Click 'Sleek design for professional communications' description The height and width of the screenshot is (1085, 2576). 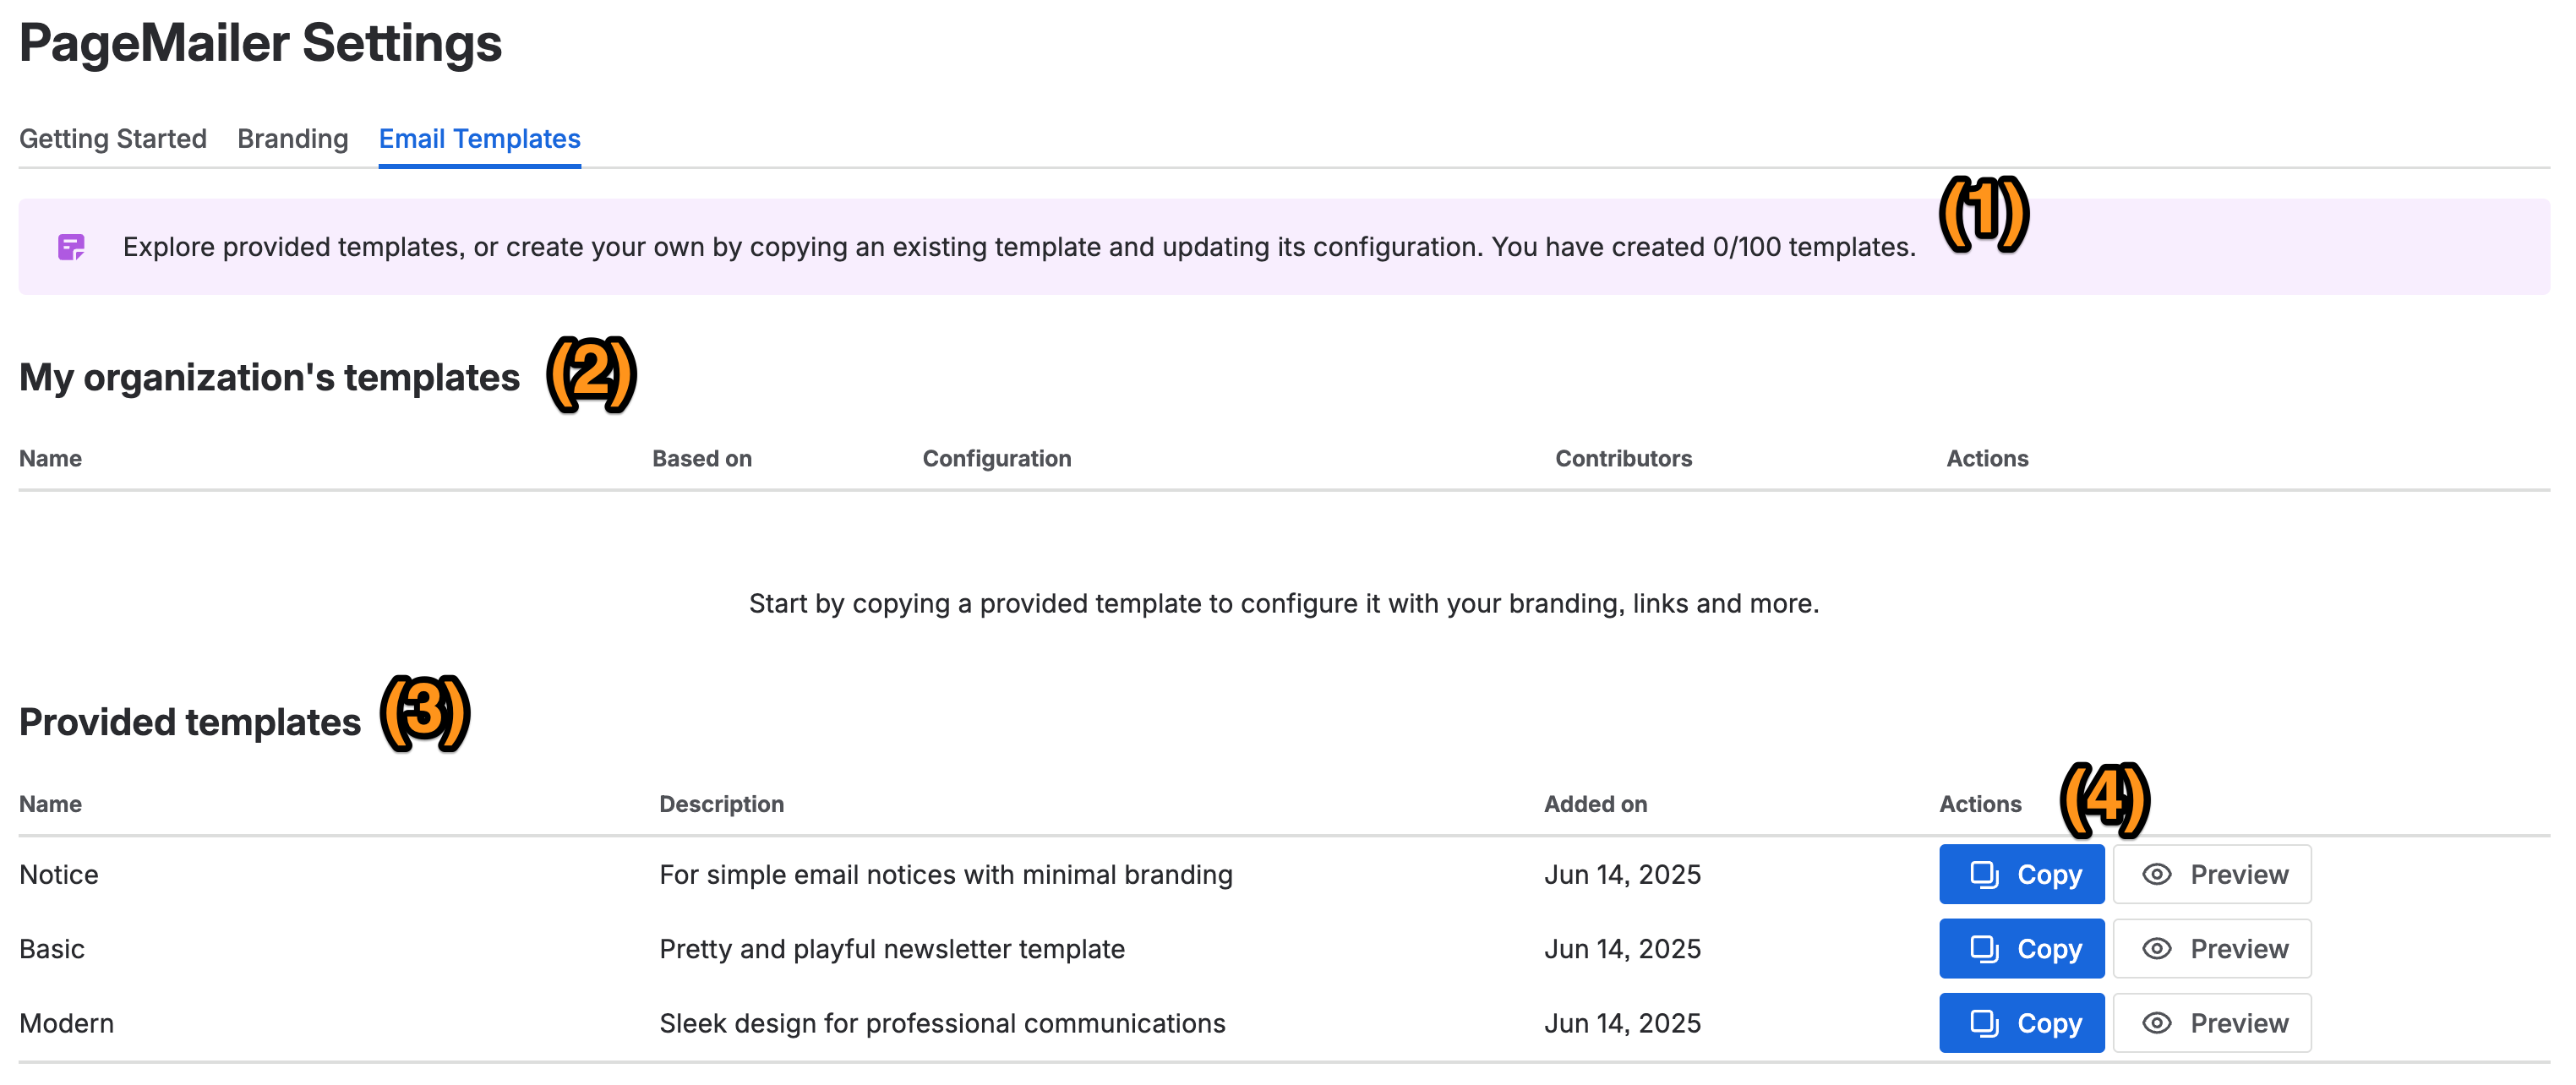coord(942,1023)
